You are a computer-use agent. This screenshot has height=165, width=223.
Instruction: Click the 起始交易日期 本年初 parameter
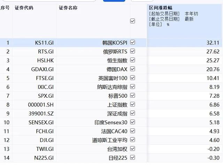pyautogui.click(x=174, y=14)
